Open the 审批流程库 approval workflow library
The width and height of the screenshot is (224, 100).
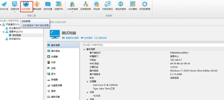(121, 6)
